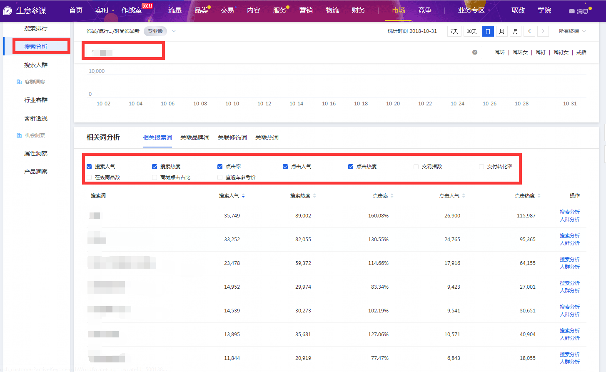Click the 耳环 suggested keyword link

(x=500, y=52)
